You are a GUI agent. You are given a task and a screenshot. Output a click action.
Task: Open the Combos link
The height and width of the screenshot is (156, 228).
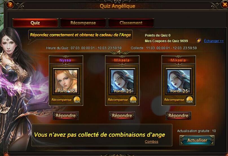click(151, 141)
